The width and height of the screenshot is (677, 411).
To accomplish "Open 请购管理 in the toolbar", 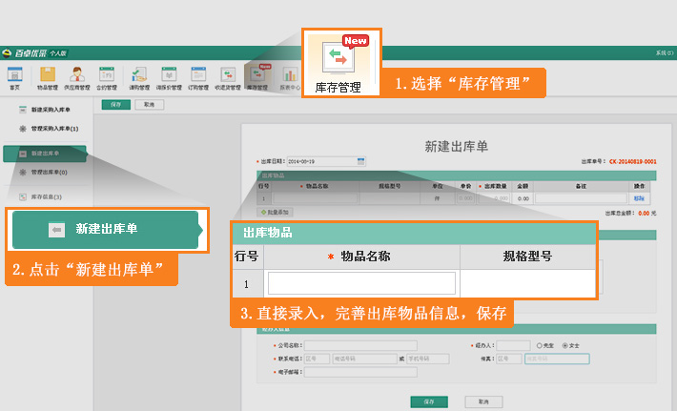I will 139,76.
